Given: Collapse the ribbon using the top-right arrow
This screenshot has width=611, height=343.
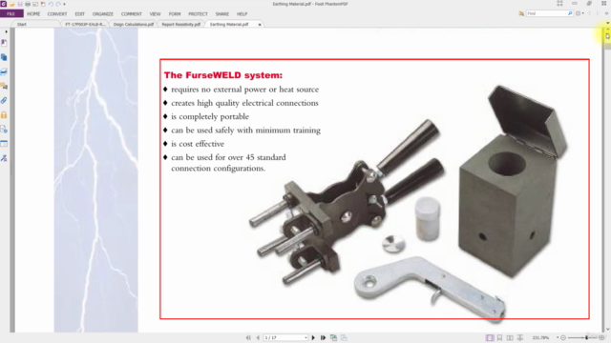Looking at the screenshot, I should (x=607, y=13).
